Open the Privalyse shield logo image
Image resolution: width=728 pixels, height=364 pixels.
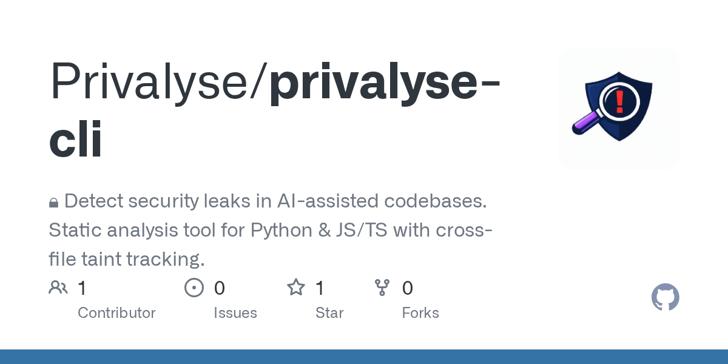click(618, 109)
